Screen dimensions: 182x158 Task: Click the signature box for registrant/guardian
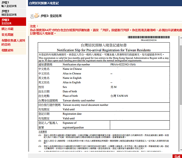tap(140, 125)
